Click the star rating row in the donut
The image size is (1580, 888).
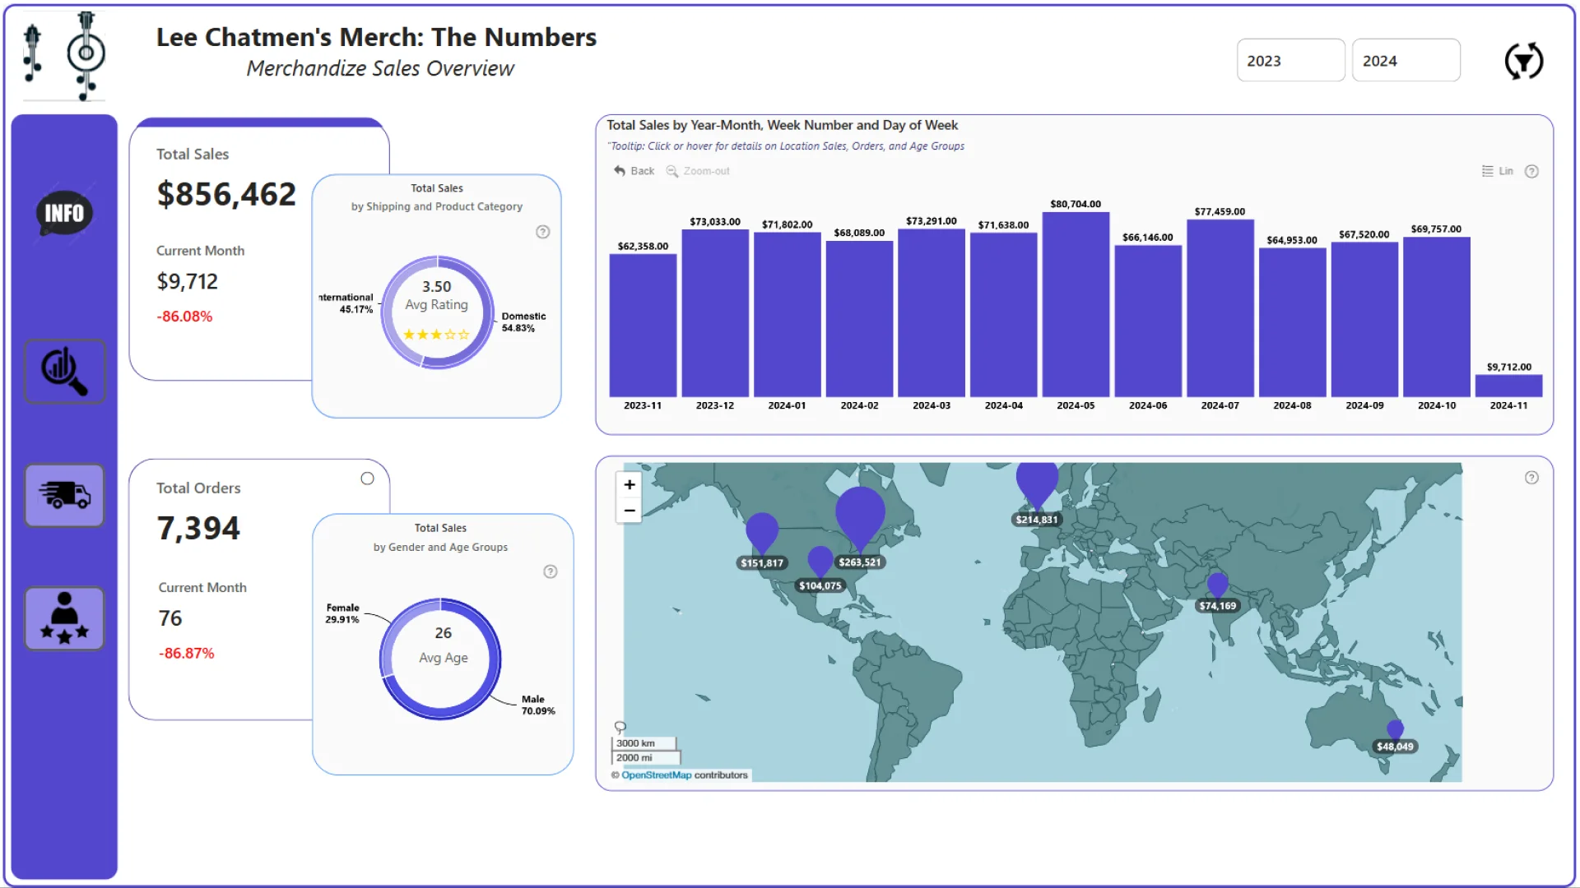436,335
